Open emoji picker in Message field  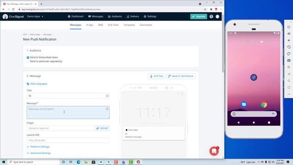point(107,109)
